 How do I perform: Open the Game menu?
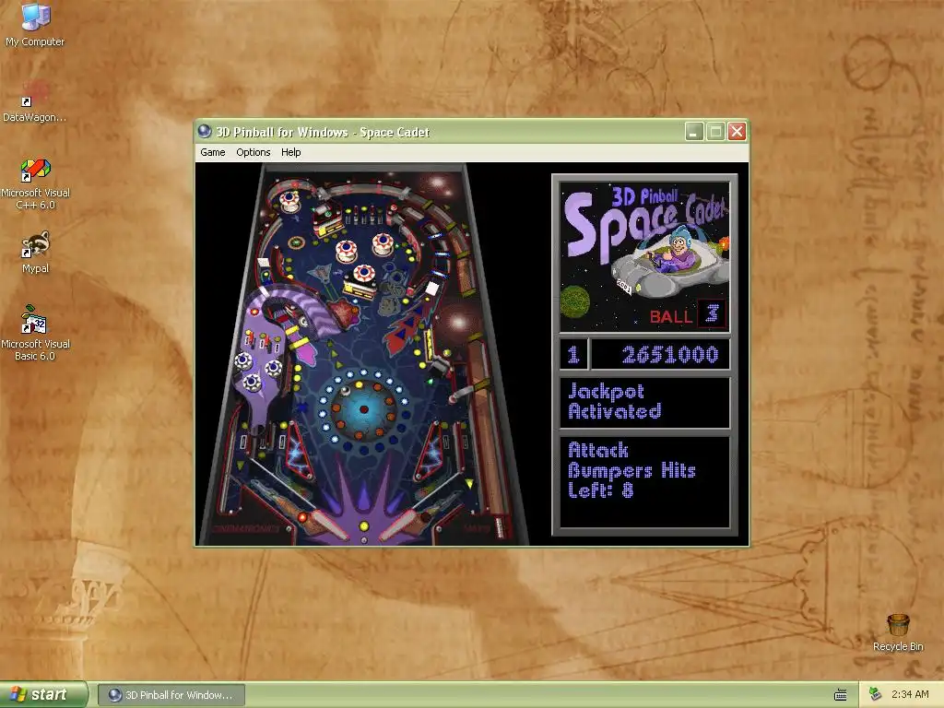pyautogui.click(x=213, y=152)
